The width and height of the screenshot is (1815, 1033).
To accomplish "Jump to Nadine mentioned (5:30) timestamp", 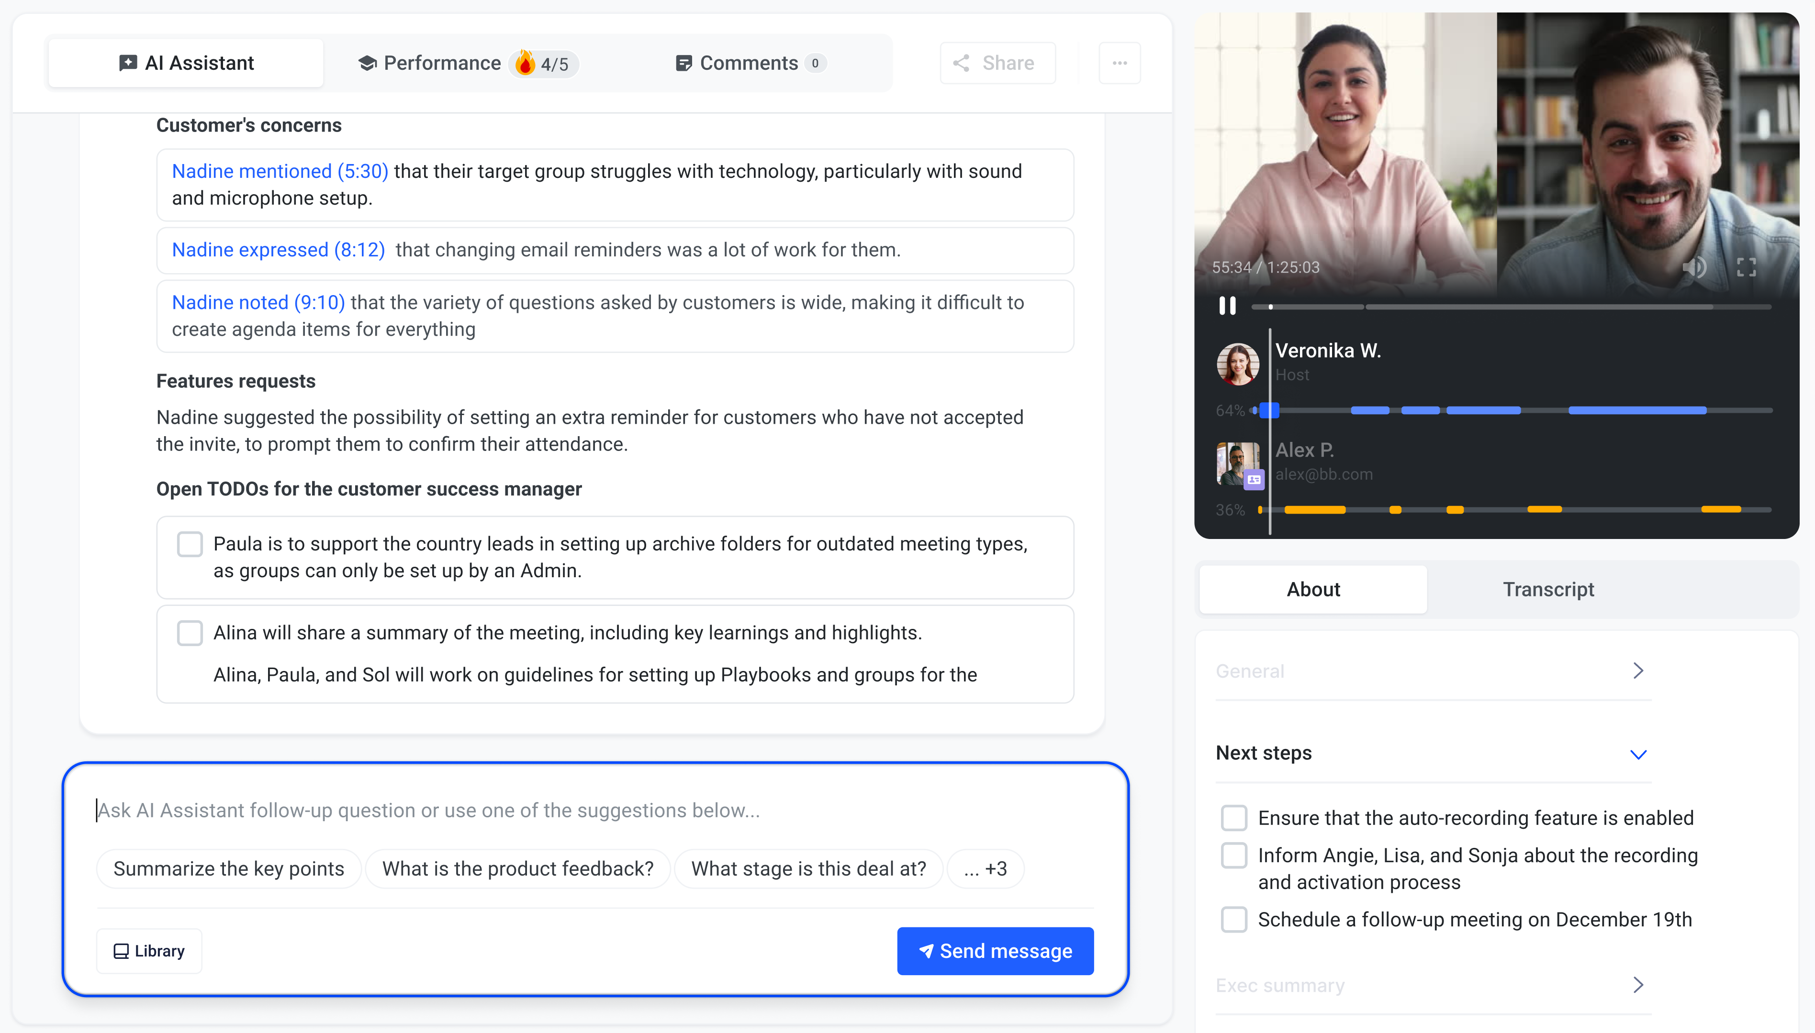I will click(x=280, y=172).
